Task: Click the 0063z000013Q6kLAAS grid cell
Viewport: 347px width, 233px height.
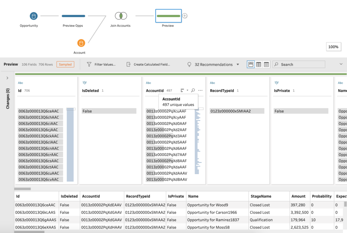Action: [x=36, y=213]
